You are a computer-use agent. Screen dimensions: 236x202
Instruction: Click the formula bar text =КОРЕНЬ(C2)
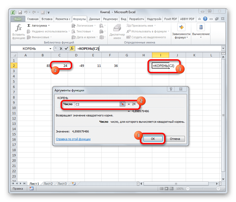(88, 49)
